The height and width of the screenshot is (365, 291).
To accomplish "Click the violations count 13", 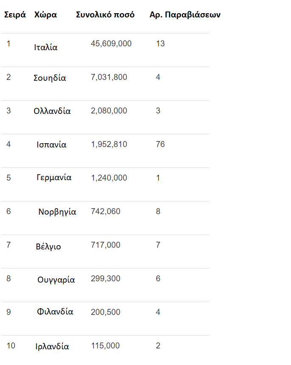I will coord(161,43).
